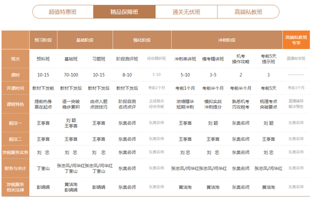Click the 预科班 class cell
The image size is (313, 197).
click(x=43, y=59)
